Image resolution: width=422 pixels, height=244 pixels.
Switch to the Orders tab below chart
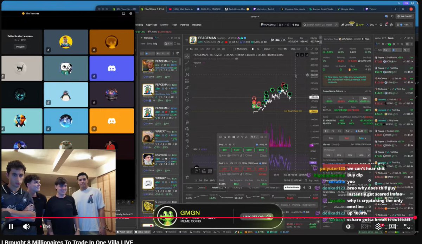tap(202, 187)
